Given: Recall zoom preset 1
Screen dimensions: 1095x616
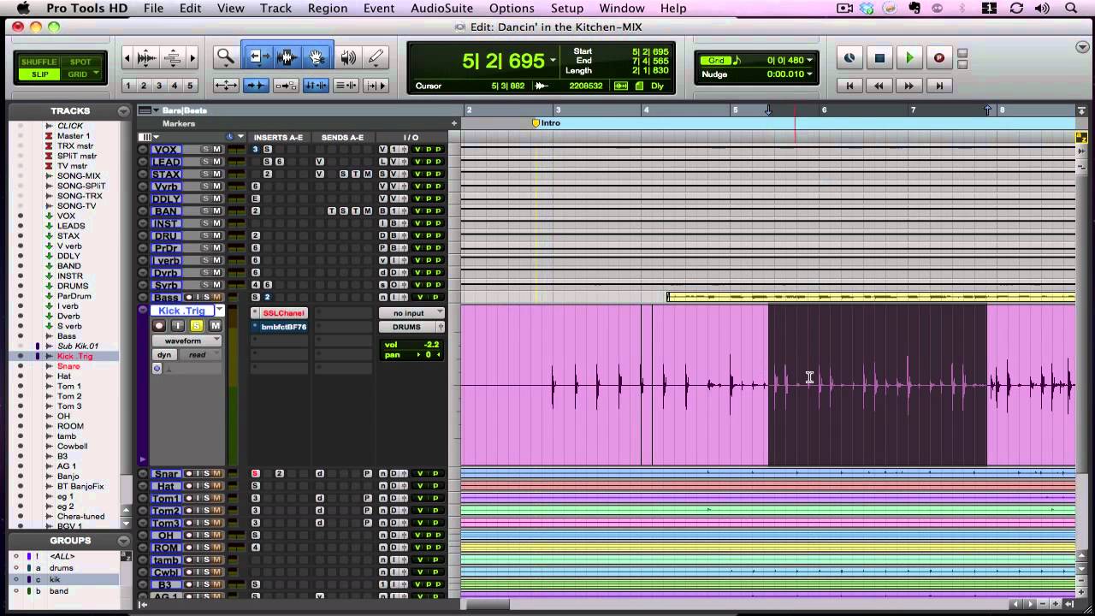Looking at the screenshot, I should point(128,86).
